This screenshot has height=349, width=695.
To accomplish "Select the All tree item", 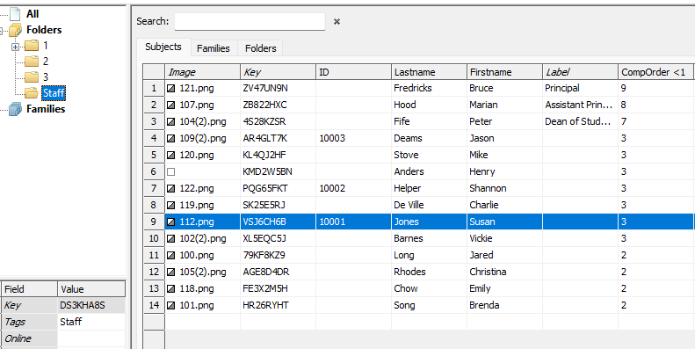I will 33,14.
